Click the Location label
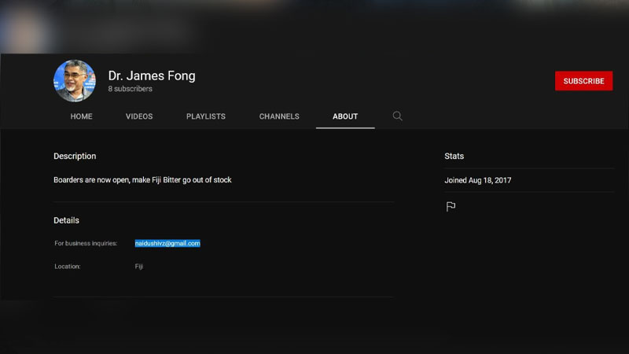 68,267
